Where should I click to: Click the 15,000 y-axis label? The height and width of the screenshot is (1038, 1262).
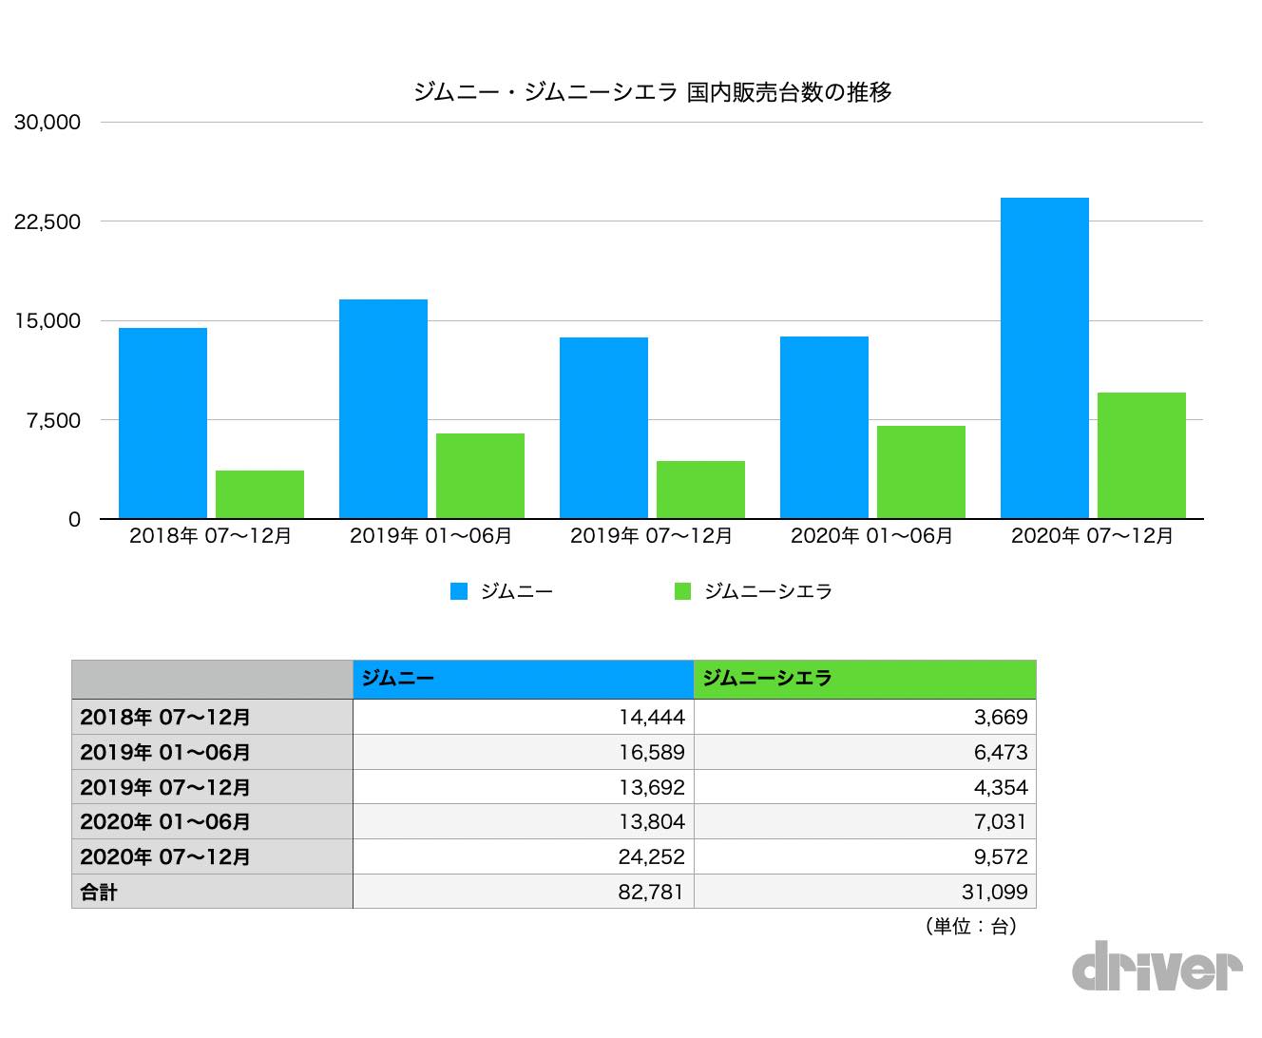tap(48, 321)
